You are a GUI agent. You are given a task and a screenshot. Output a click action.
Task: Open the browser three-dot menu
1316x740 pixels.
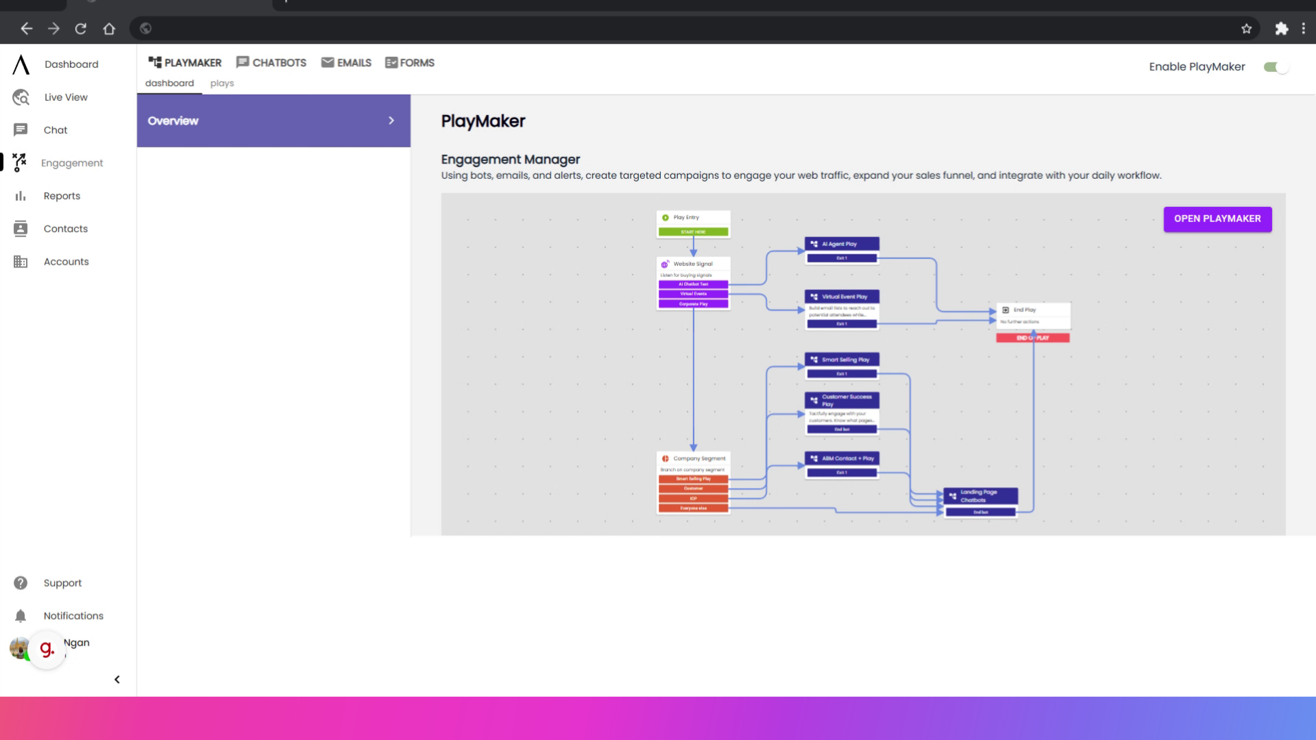point(1304,29)
